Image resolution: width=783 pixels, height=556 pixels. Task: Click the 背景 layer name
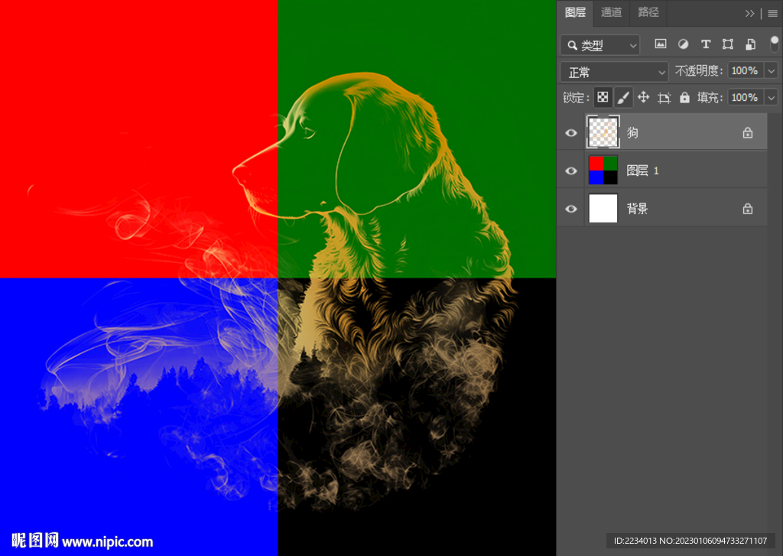pos(638,209)
